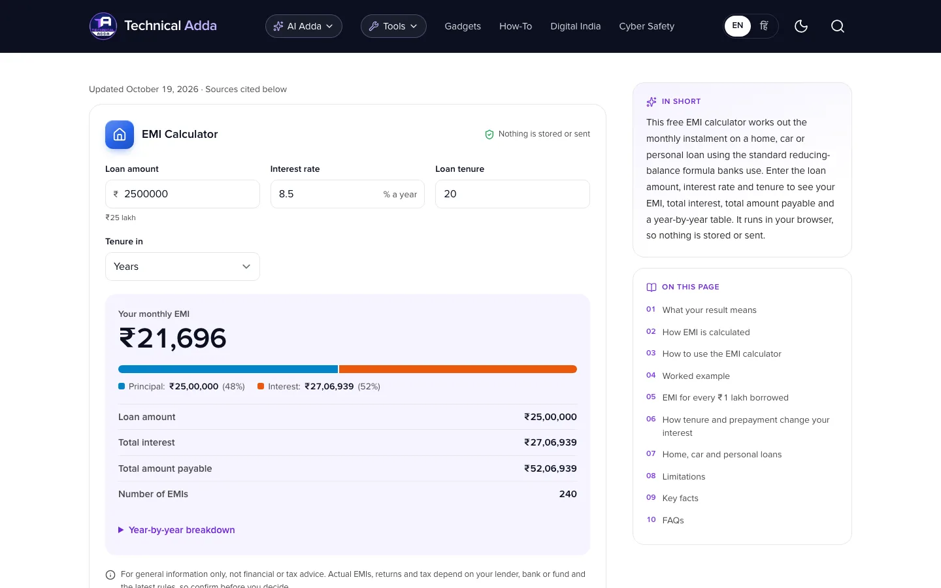
Task: Click the Technical Adda logo icon
Action: (103, 26)
